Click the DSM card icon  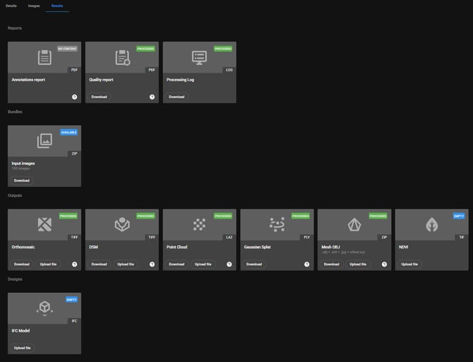122,224
